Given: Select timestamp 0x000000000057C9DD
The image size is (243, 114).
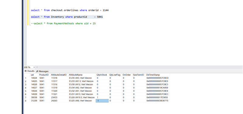Looking at the screenshot, I should (x=158, y=78).
